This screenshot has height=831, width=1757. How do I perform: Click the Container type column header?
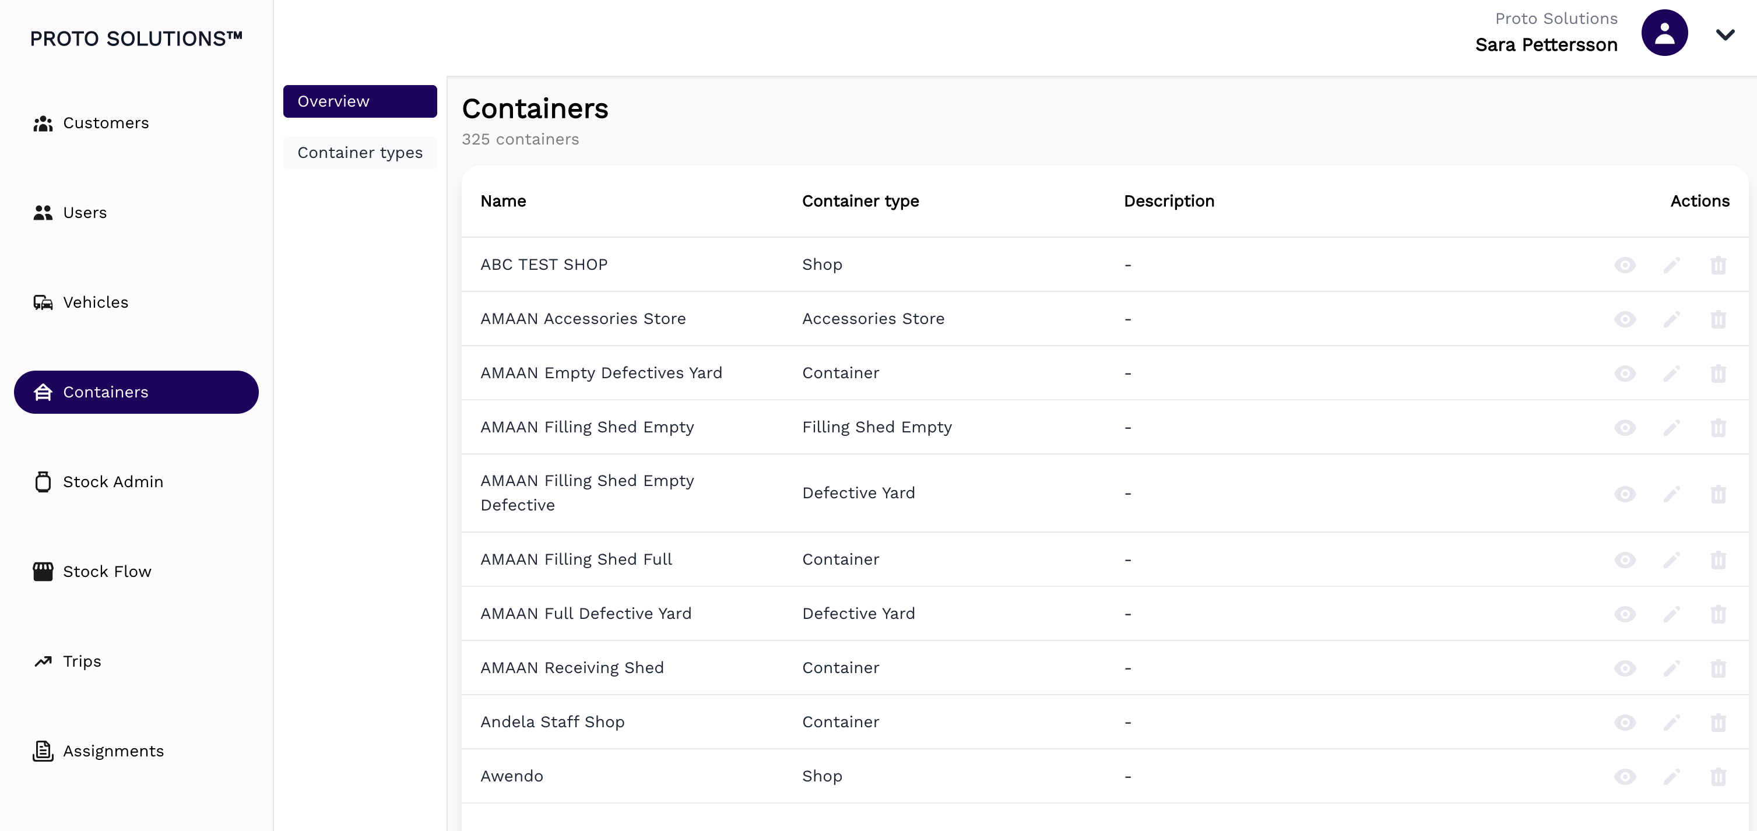[x=860, y=201]
